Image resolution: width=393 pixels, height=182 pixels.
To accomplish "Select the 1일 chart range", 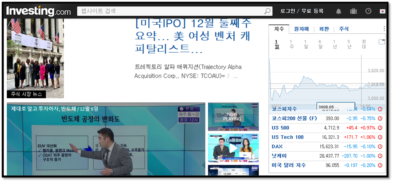I will click(277, 44).
